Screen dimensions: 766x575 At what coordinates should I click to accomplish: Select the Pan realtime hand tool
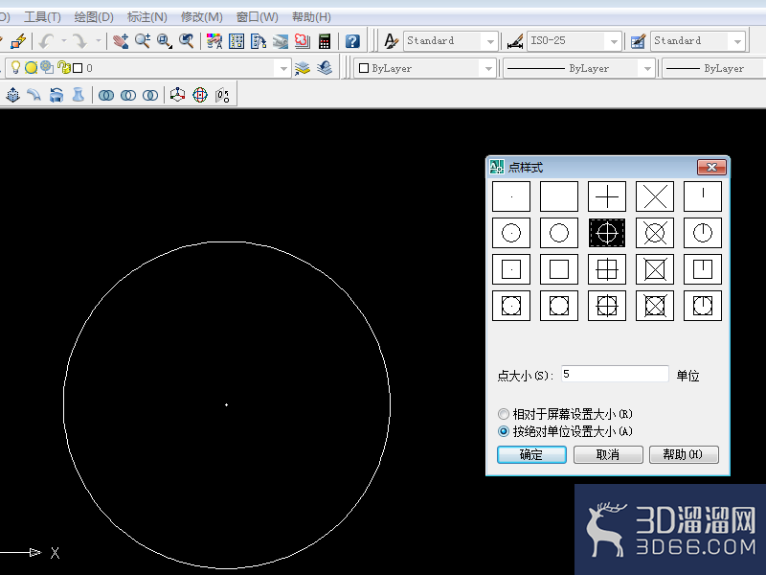[x=121, y=40]
